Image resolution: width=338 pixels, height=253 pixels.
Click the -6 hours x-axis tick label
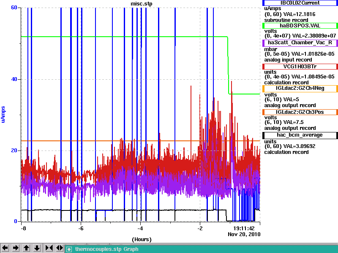click(x=81, y=228)
